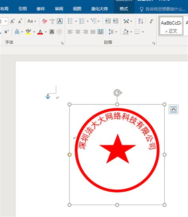
Task: Click the Increase Font Size icon
Action: (13, 21)
